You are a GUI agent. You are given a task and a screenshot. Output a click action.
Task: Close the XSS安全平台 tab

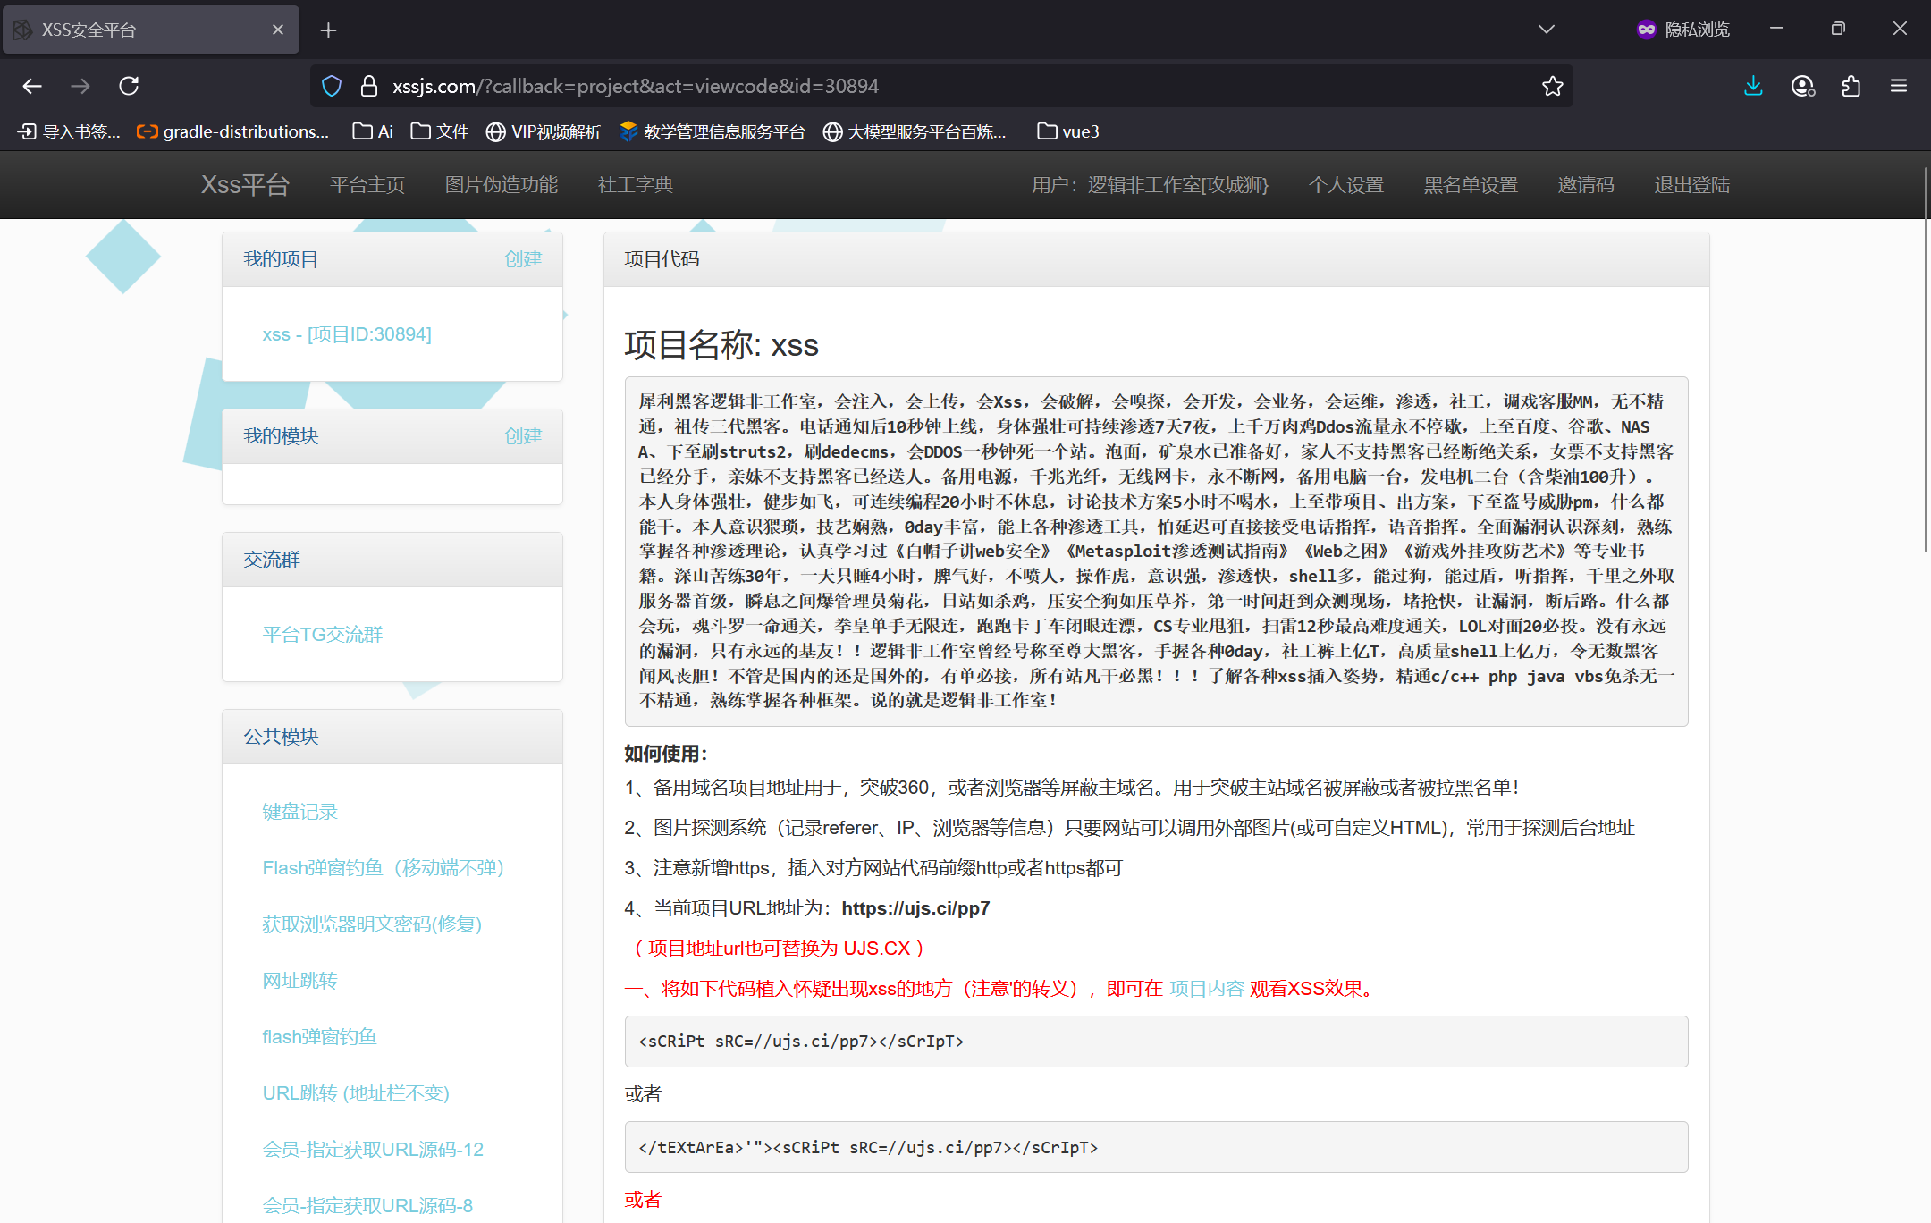point(278,30)
